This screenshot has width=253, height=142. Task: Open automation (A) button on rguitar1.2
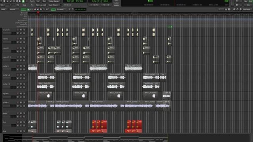21,87
